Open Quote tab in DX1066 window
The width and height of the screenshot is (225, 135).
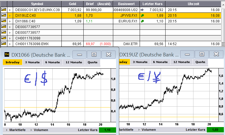[92, 62]
